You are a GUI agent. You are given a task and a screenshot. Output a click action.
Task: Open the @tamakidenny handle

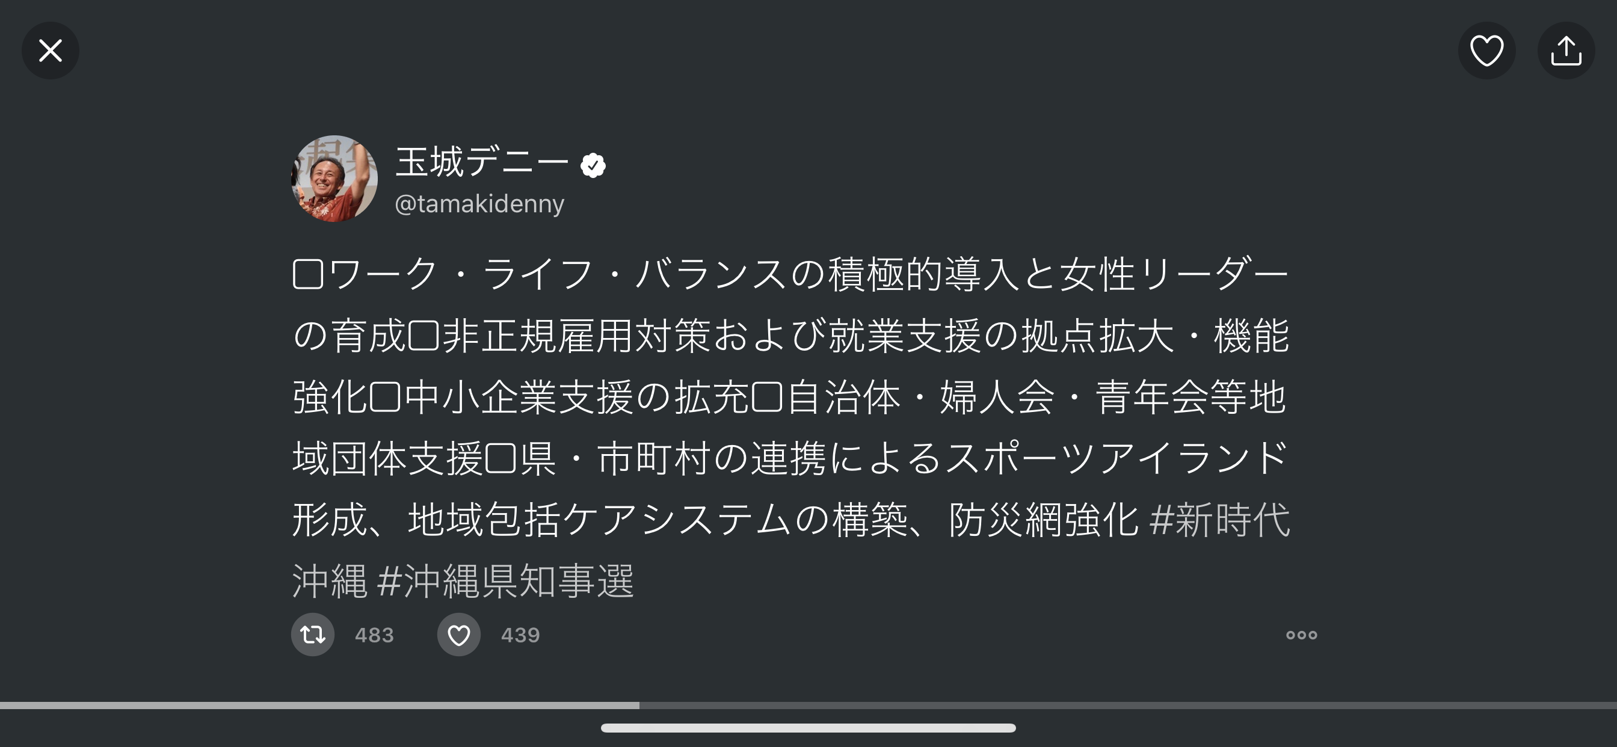(x=479, y=204)
